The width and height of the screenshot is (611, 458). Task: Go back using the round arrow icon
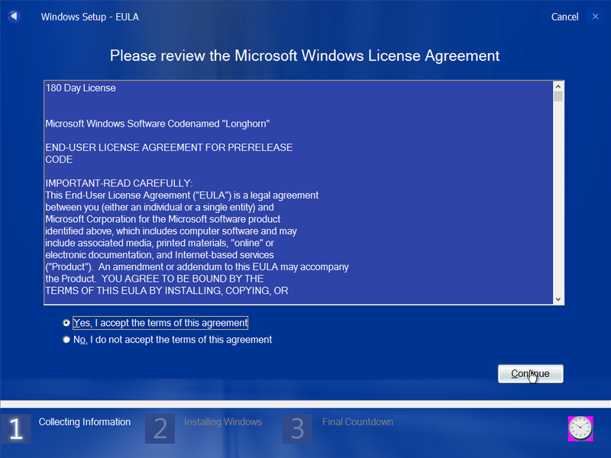coord(14,16)
